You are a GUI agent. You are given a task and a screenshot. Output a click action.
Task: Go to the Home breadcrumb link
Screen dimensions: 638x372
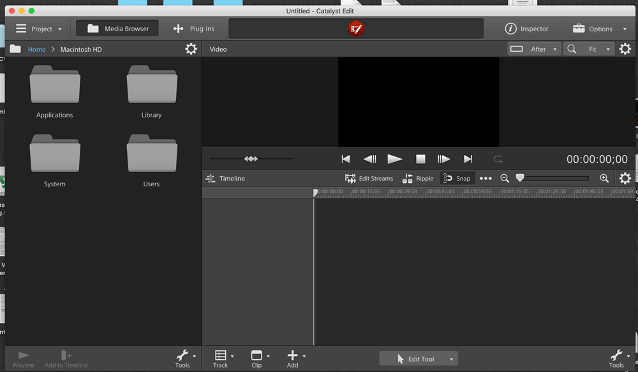pyautogui.click(x=36, y=49)
